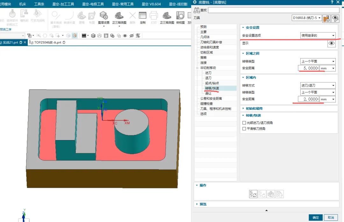
Task: Click the list/postprocess icon under 操作
Action: (x=280, y=194)
